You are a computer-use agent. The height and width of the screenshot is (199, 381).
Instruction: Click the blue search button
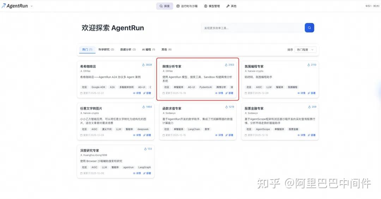point(309,28)
